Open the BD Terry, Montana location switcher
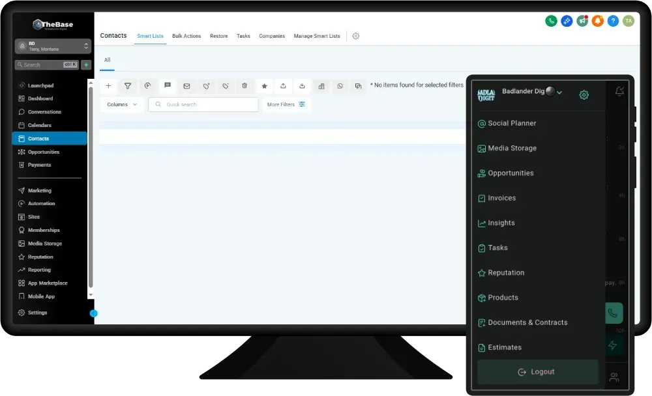 [x=53, y=46]
